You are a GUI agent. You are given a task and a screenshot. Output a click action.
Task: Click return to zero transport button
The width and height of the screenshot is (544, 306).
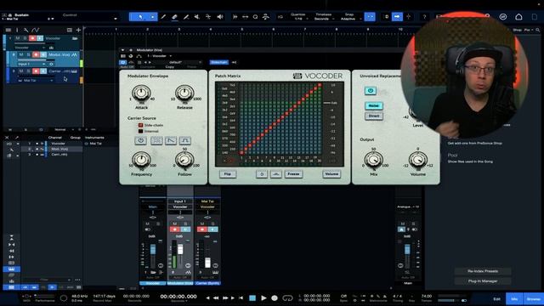[241, 297]
